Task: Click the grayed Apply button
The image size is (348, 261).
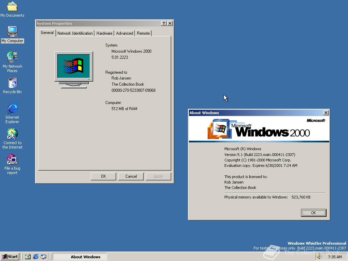Action: 158,176
